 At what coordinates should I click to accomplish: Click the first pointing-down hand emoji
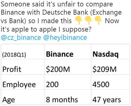tap(78, 20)
